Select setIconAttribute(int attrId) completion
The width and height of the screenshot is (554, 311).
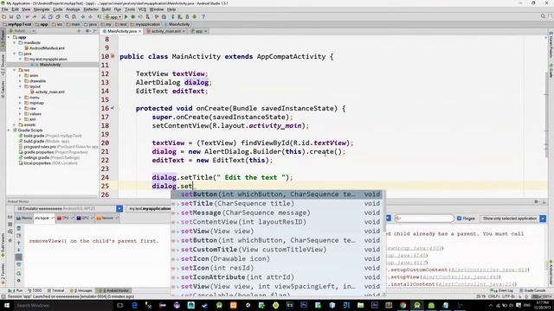pos(276,277)
